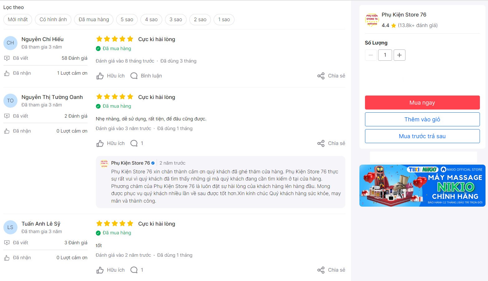Toggle the Mới nhất filter chip

[18, 20]
